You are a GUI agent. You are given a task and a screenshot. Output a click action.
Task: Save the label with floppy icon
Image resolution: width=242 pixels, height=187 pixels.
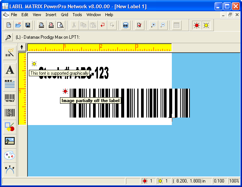pyautogui.click(x=28, y=25)
